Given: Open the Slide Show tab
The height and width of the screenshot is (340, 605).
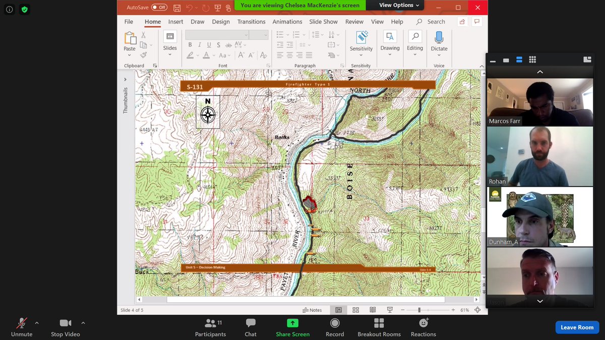Looking at the screenshot, I should pyautogui.click(x=323, y=22).
